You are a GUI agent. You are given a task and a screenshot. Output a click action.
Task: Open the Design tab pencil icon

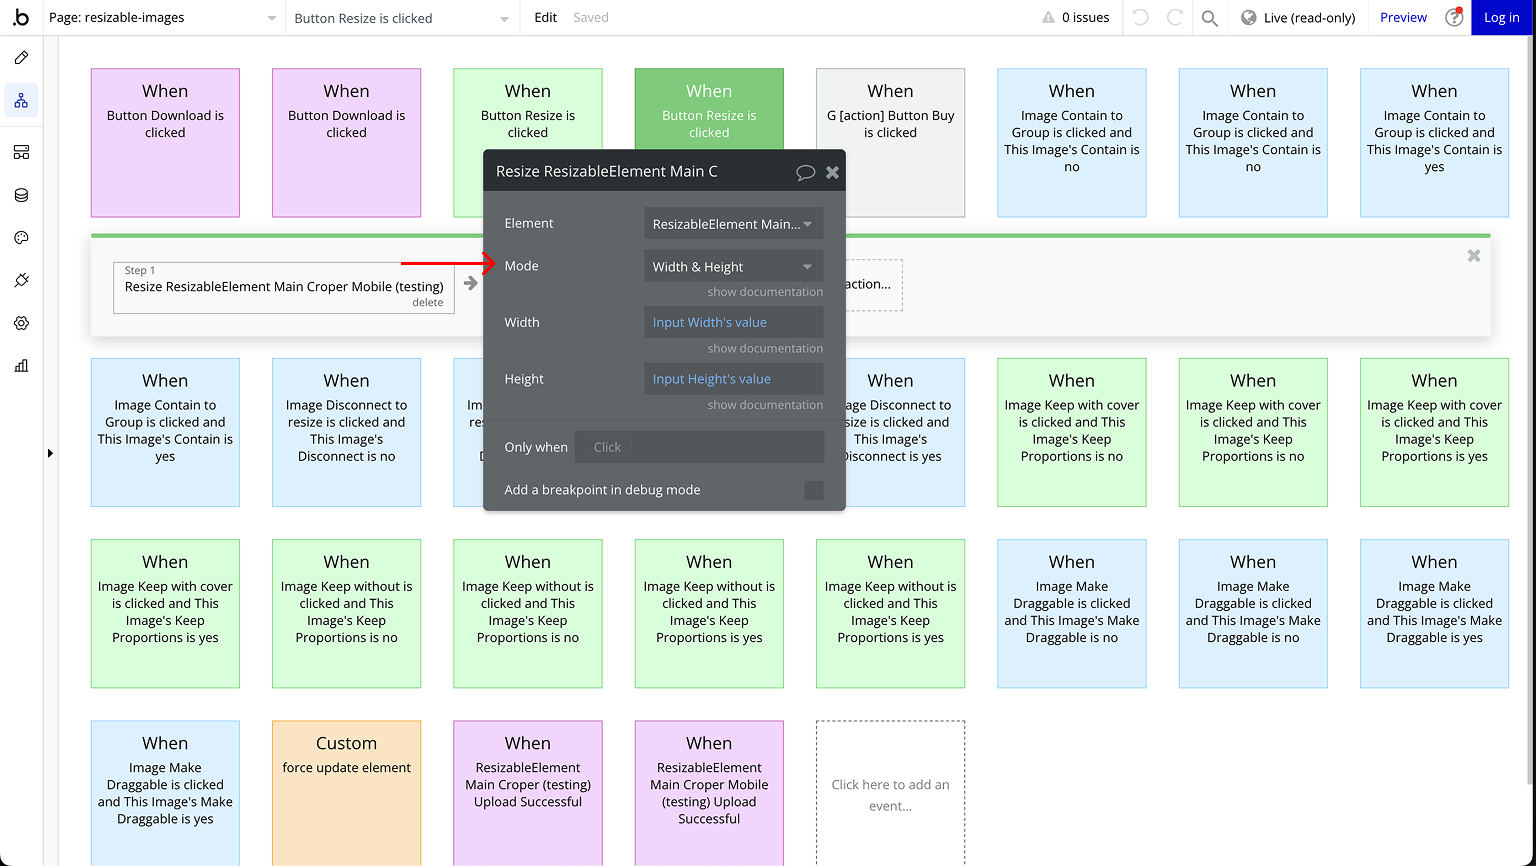point(21,58)
